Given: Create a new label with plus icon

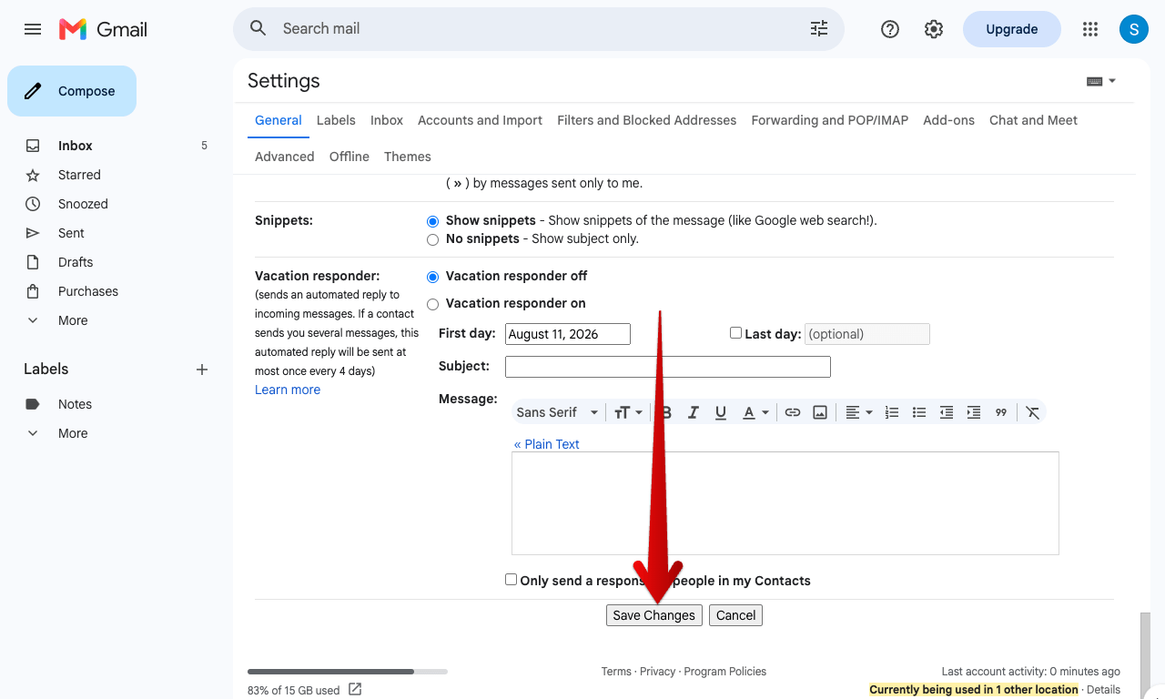Looking at the screenshot, I should coord(202,370).
